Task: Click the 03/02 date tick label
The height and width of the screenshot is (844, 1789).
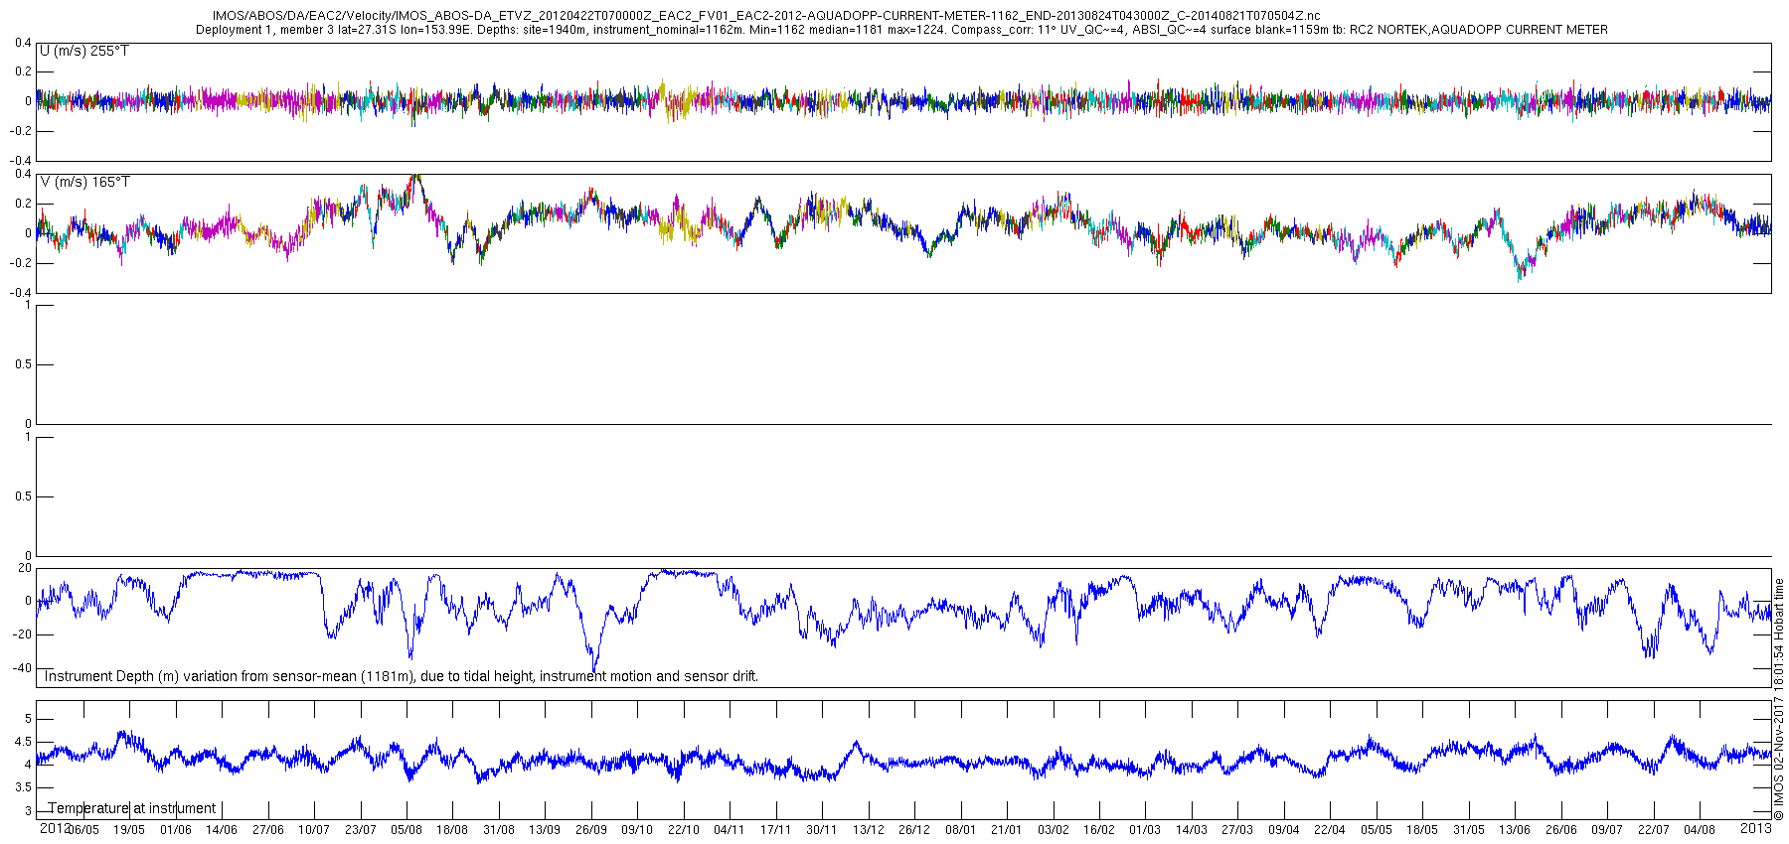Action: pos(1054,830)
